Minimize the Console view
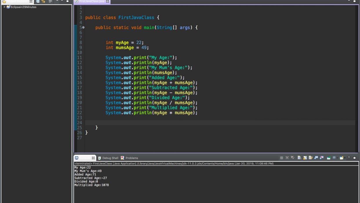This screenshot has width=360, height=203. point(349,157)
